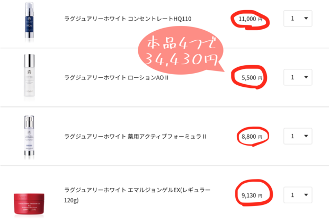Click the arrow in Lotion AO II quantity selector

tap(306, 77)
